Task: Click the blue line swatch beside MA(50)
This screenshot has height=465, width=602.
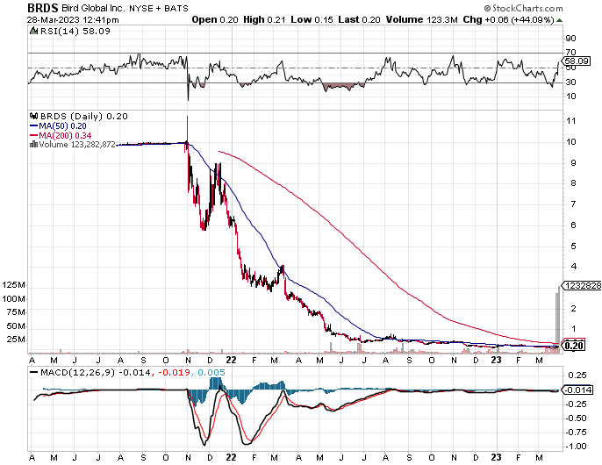Action: coord(33,125)
